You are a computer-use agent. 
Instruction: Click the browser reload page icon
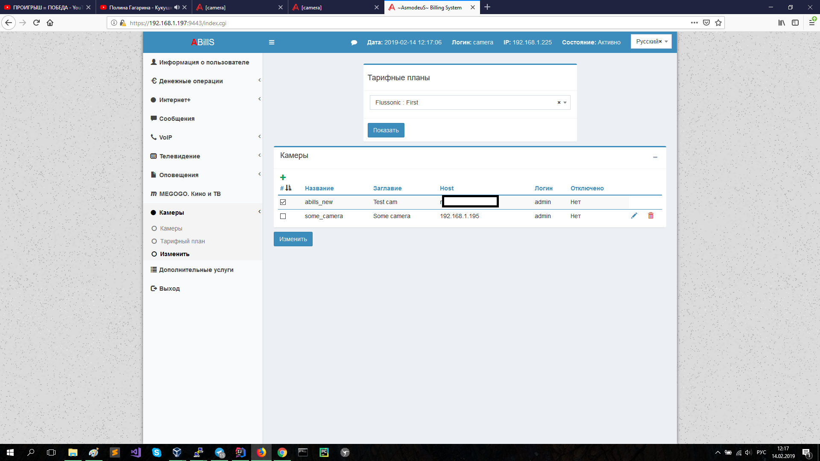point(36,23)
